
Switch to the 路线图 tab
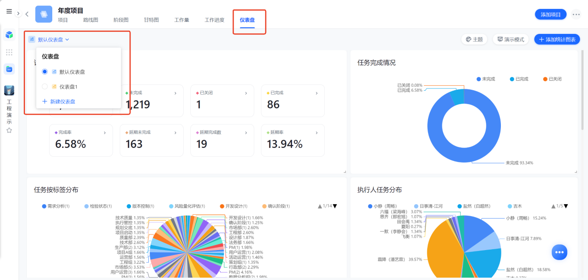pos(91,20)
